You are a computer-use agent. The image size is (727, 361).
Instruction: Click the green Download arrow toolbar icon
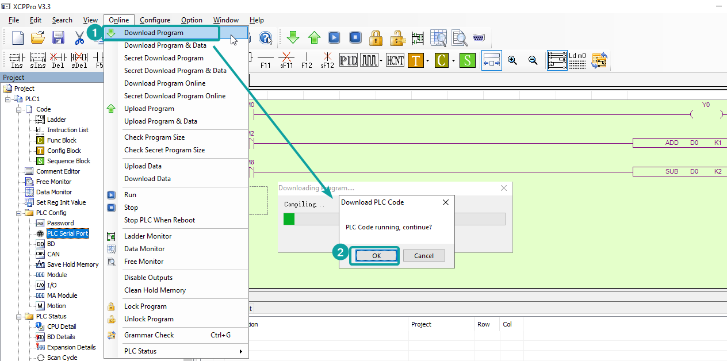(293, 38)
